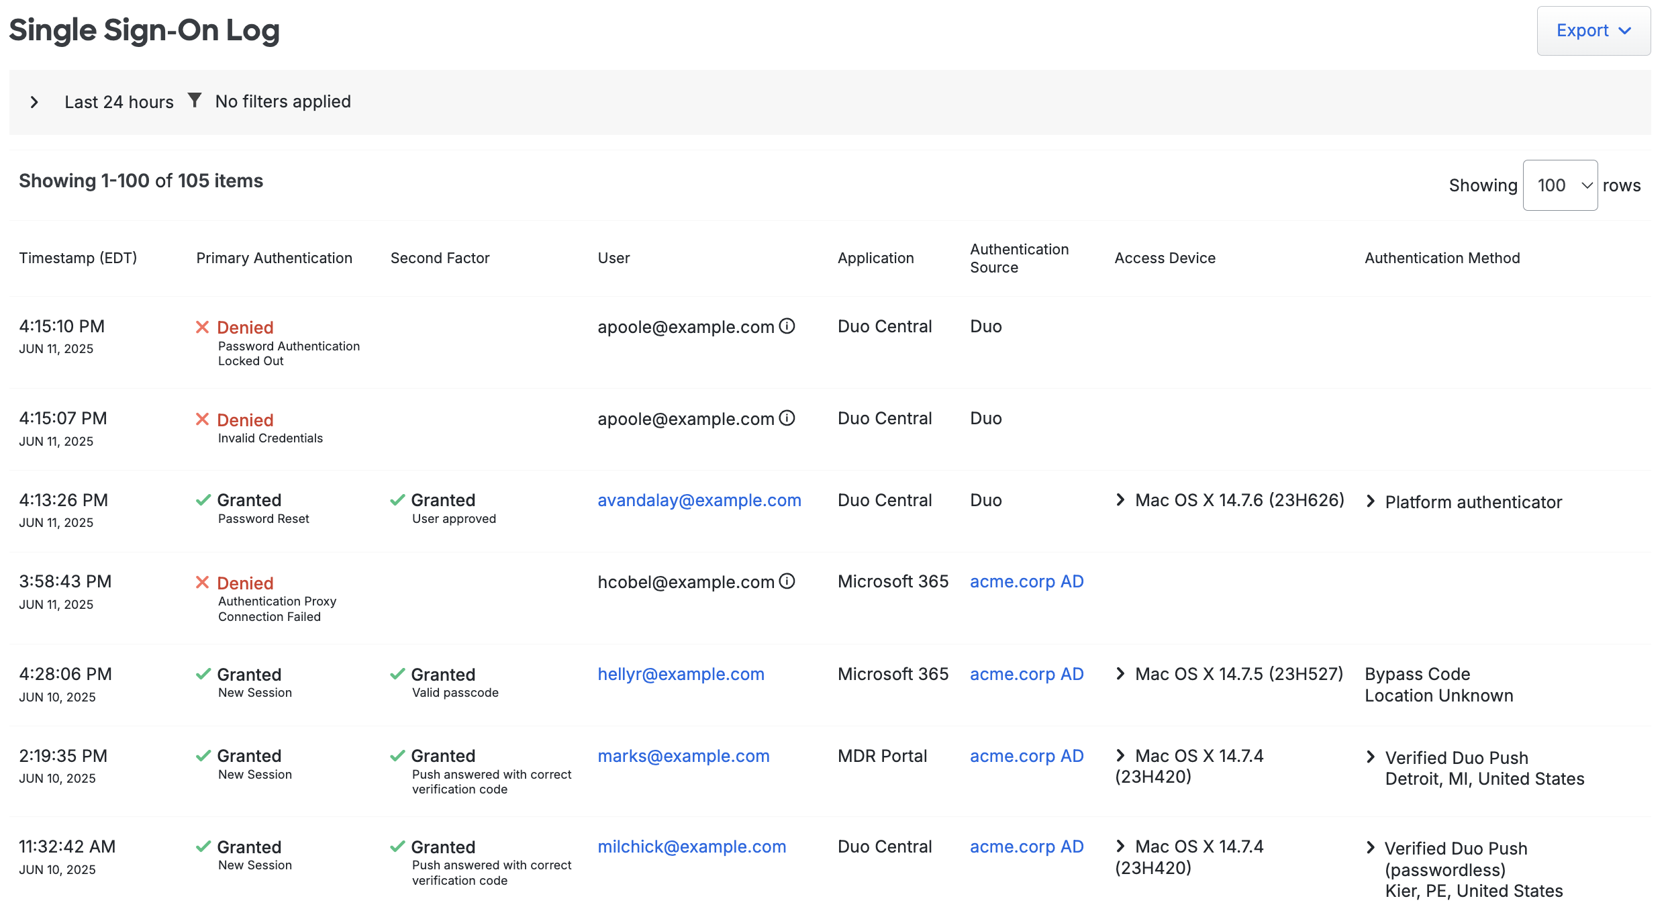Open the rows-per-page 100 dropdown
Screen dimensions: 1668x917
coord(1559,185)
